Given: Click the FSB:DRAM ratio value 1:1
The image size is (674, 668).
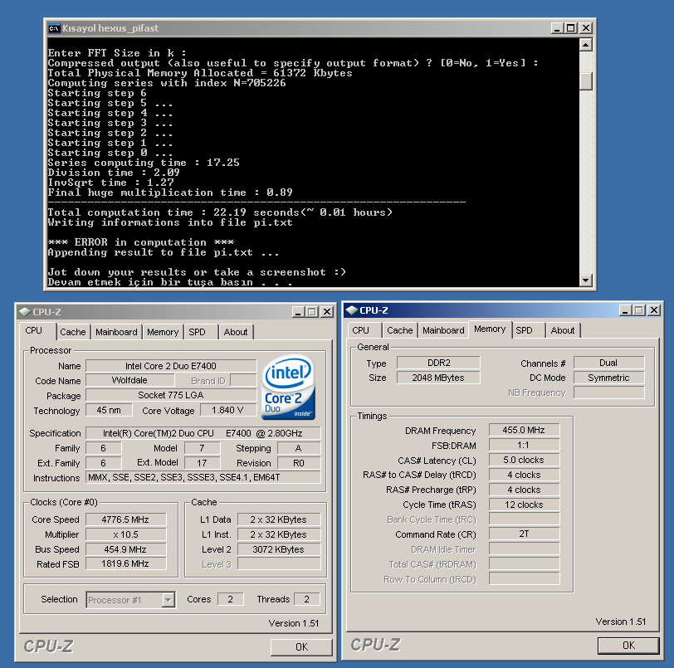Looking at the screenshot, I should click(524, 445).
